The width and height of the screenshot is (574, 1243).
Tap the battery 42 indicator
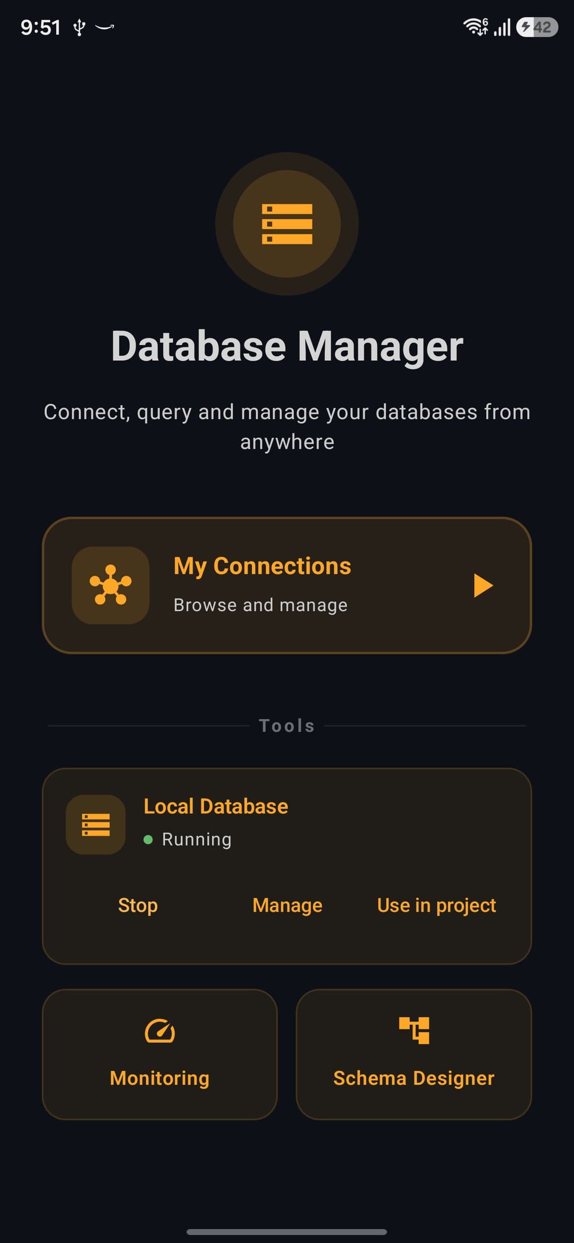[537, 27]
